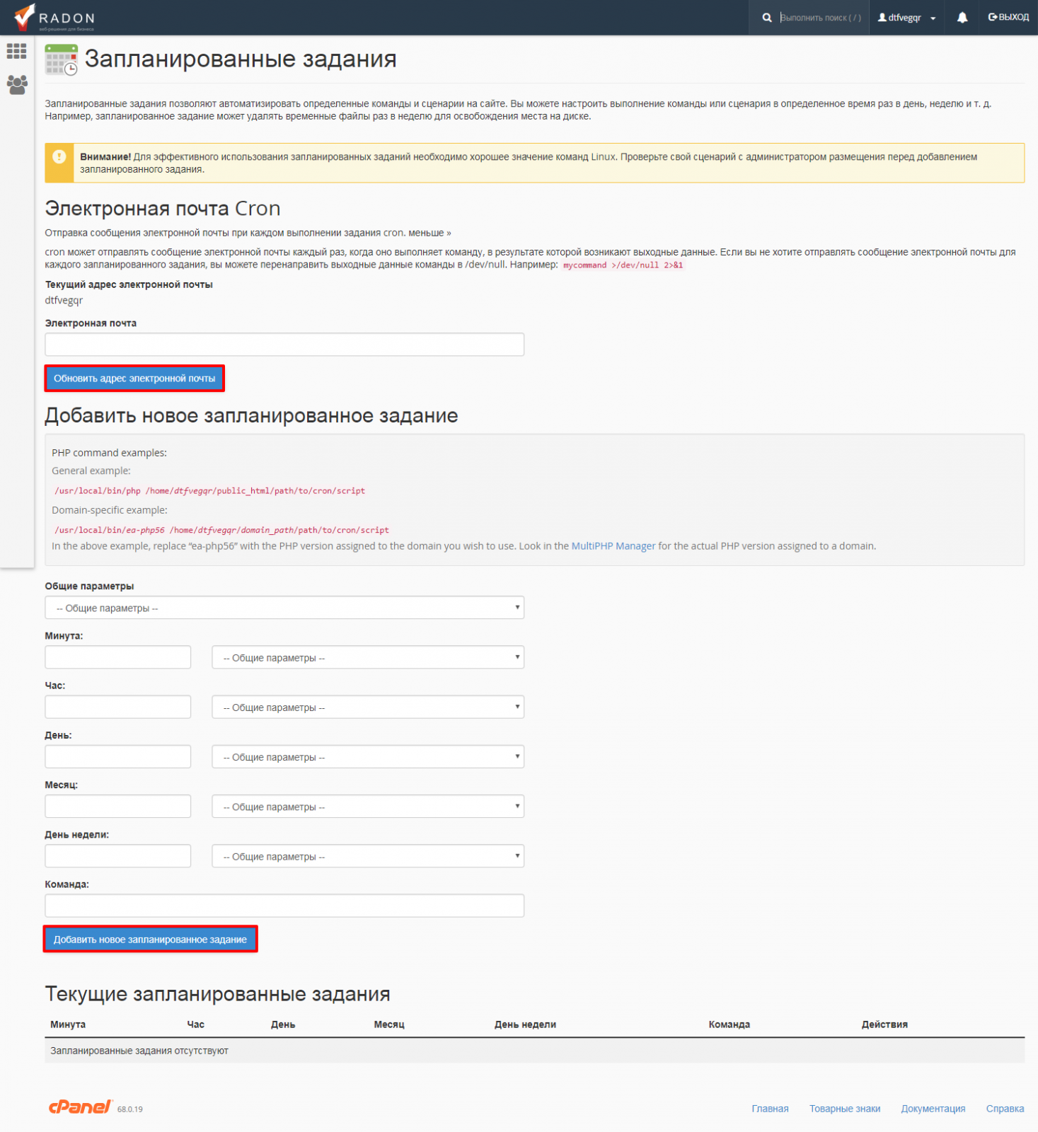1038x1132 pixels.
Task: Click the Команда input field
Action: pos(284,906)
